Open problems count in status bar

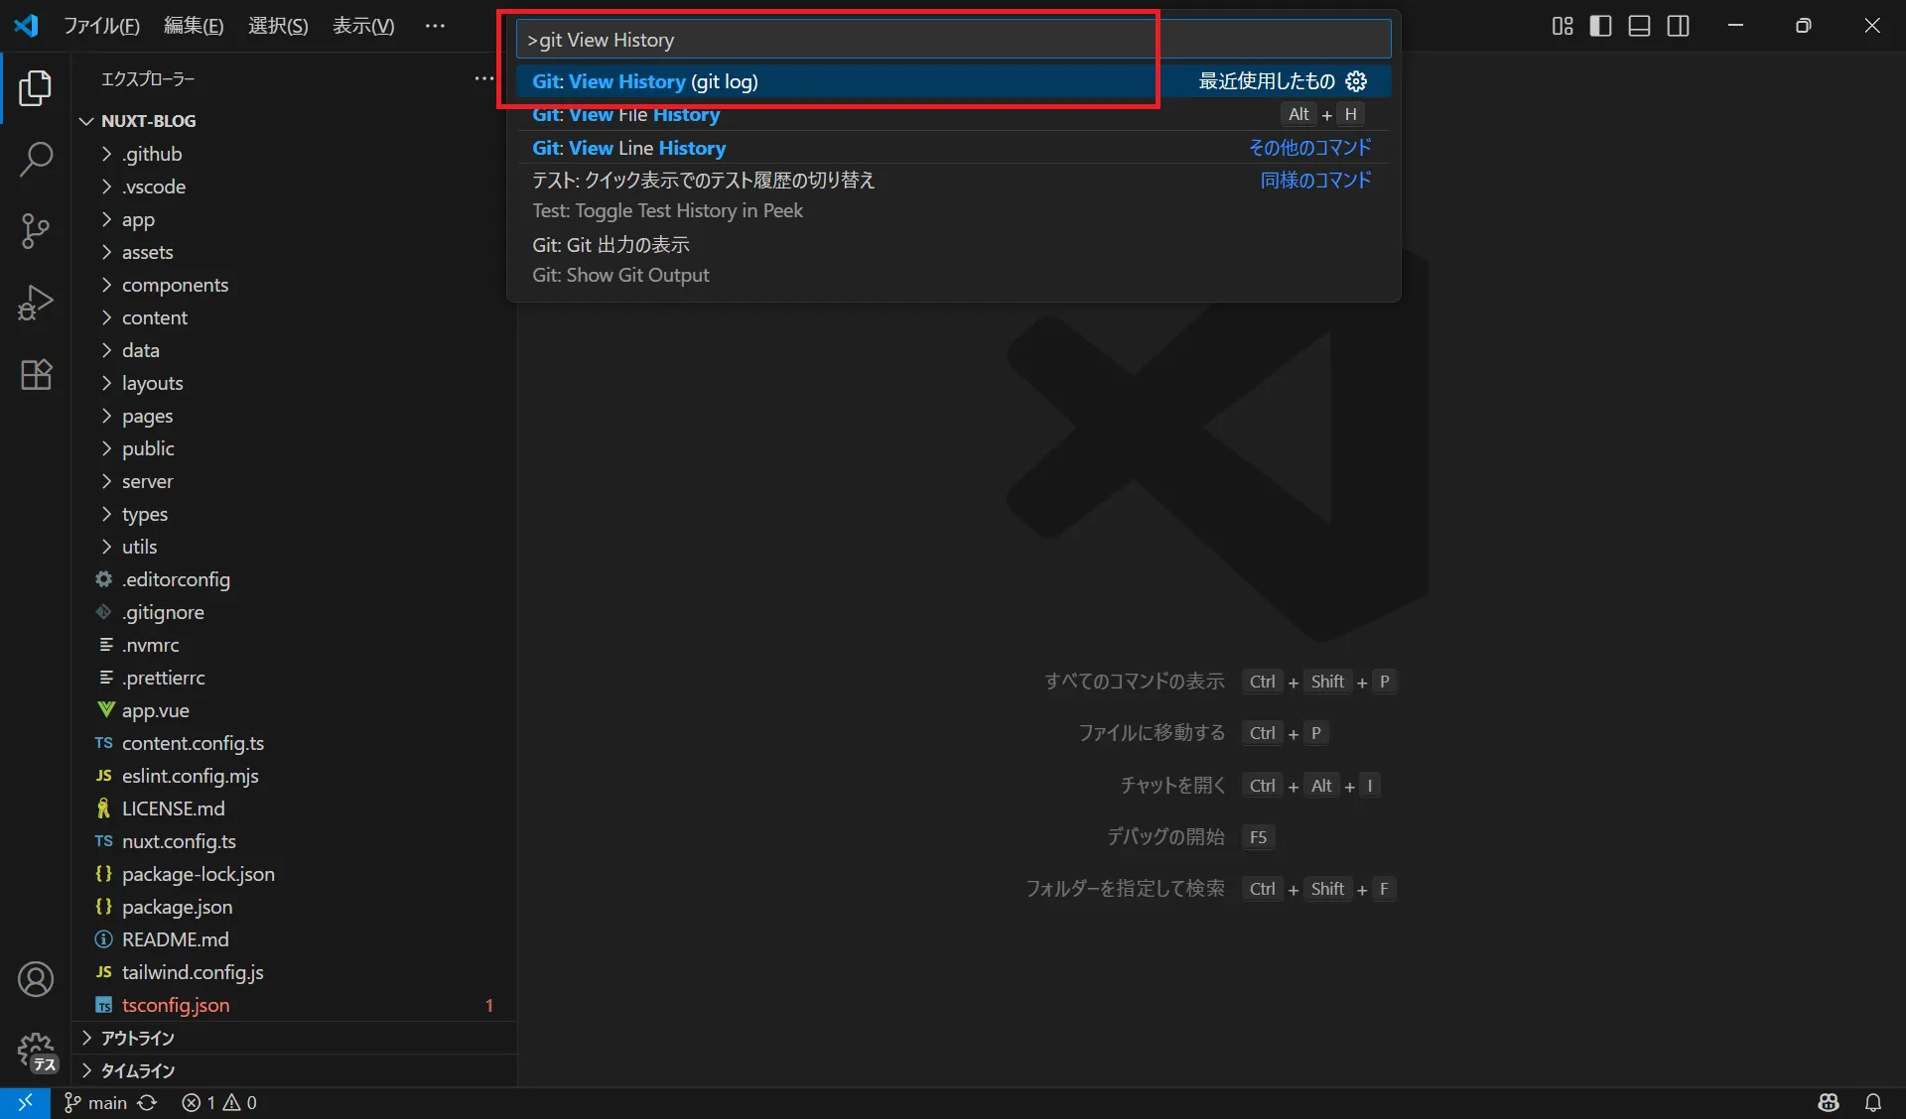click(x=219, y=1102)
